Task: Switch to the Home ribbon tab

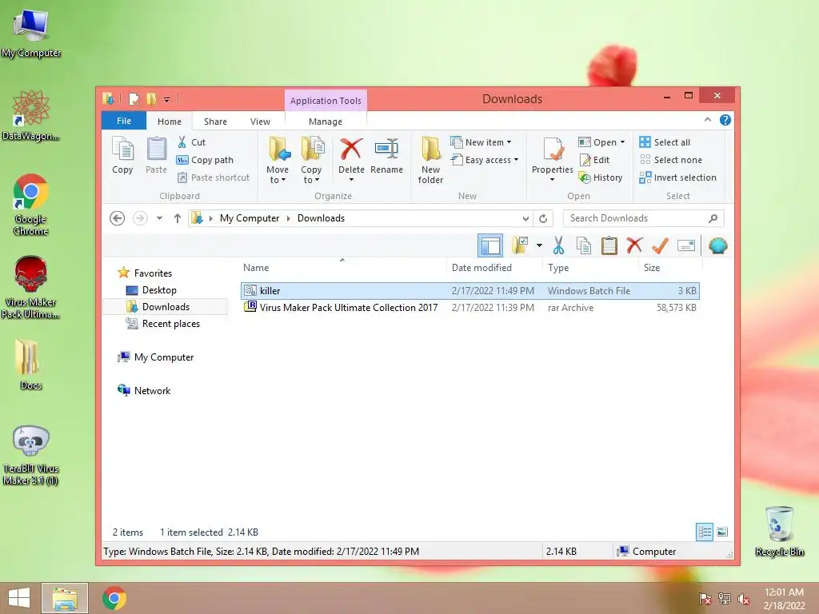Action: click(x=170, y=122)
